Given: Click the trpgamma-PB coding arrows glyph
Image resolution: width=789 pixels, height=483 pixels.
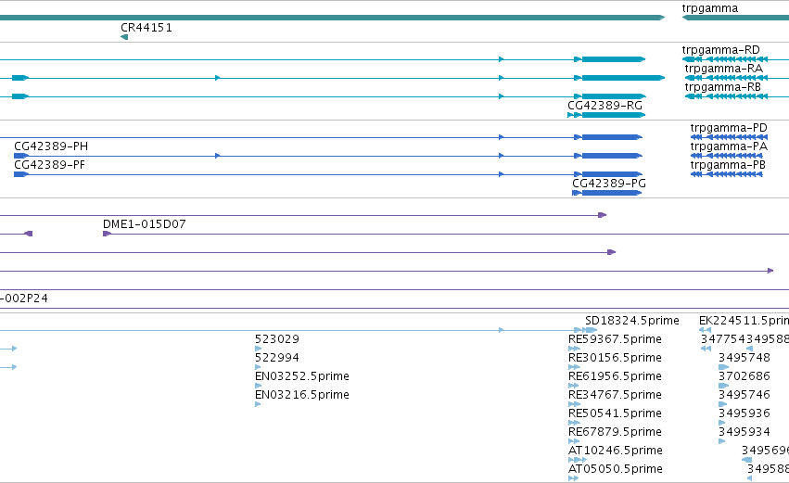Looking at the screenshot, I should coord(727,174).
